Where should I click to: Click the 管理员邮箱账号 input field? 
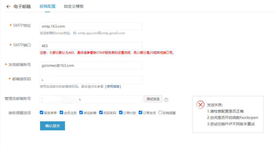point(91,99)
